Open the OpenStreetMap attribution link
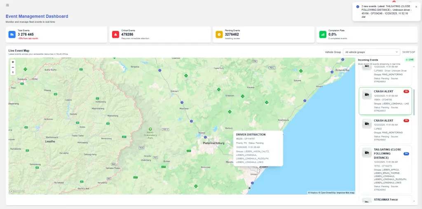 [327, 193]
